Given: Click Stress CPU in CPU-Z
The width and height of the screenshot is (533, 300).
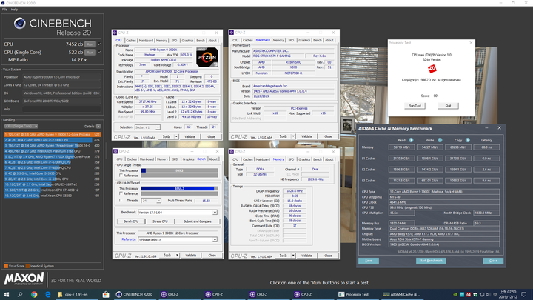Looking at the screenshot, I should pos(160,221).
